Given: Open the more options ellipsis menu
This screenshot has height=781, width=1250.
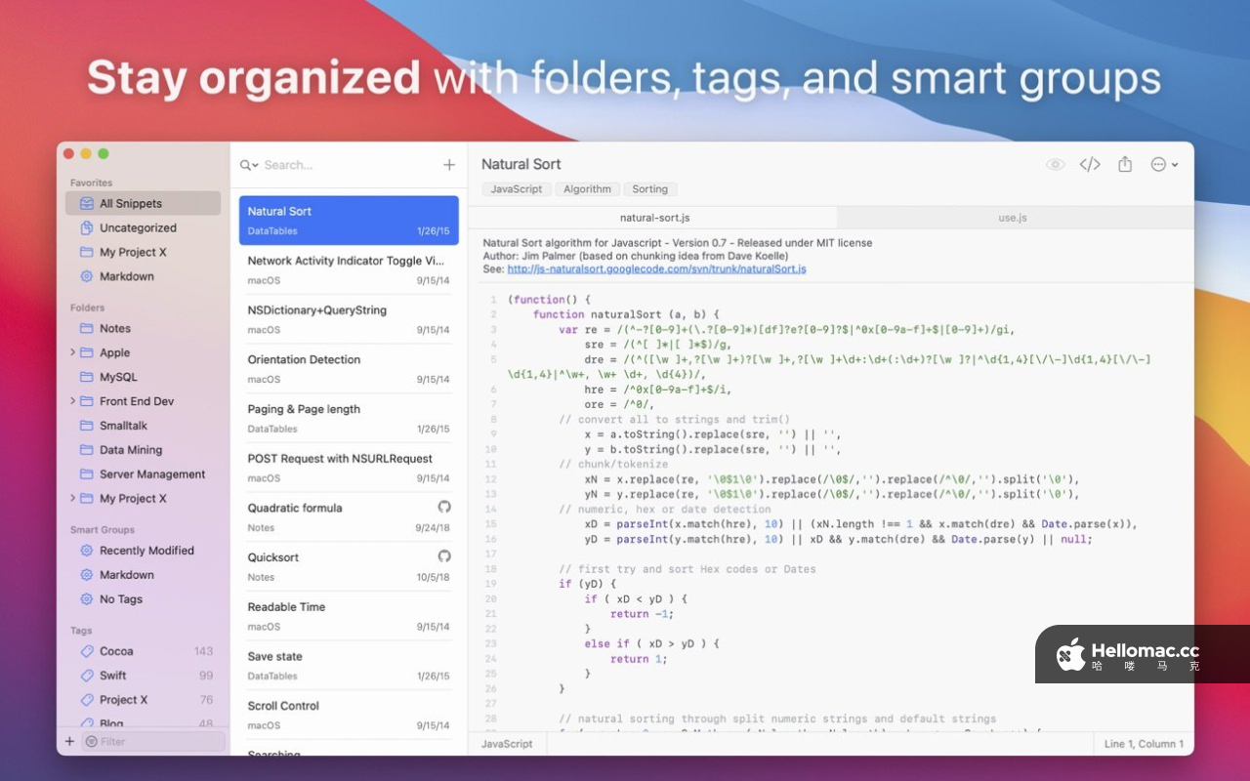Looking at the screenshot, I should click(1164, 165).
